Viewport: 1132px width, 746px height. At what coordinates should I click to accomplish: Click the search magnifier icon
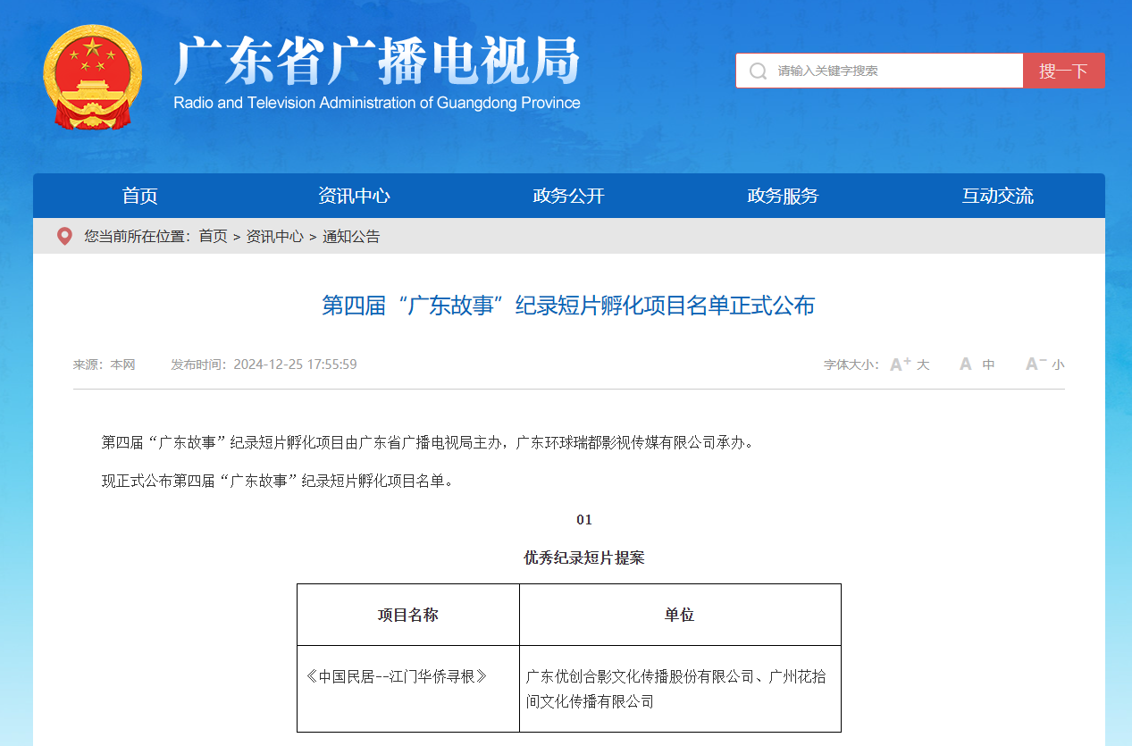tap(758, 71)
